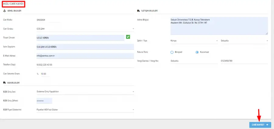Click the B2B Giriş Şifresi password field
Viewport: 274px width, 129px height.
[x=44, y=101]
